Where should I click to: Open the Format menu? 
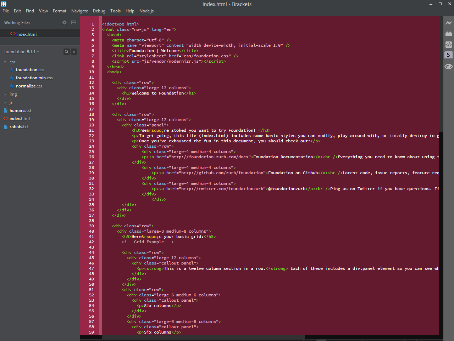pos(60,11)
